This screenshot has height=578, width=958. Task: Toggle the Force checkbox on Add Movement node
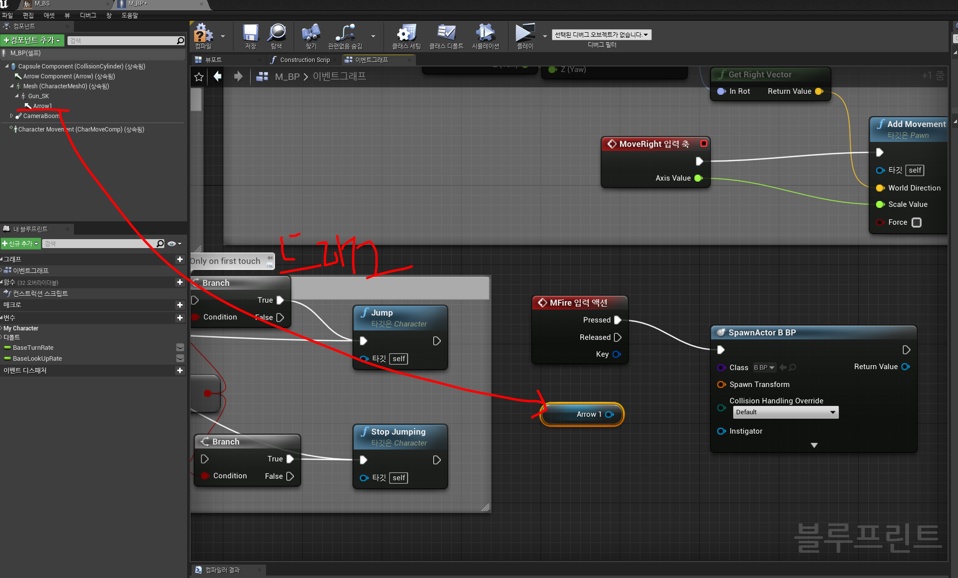[x=917, y=222]
